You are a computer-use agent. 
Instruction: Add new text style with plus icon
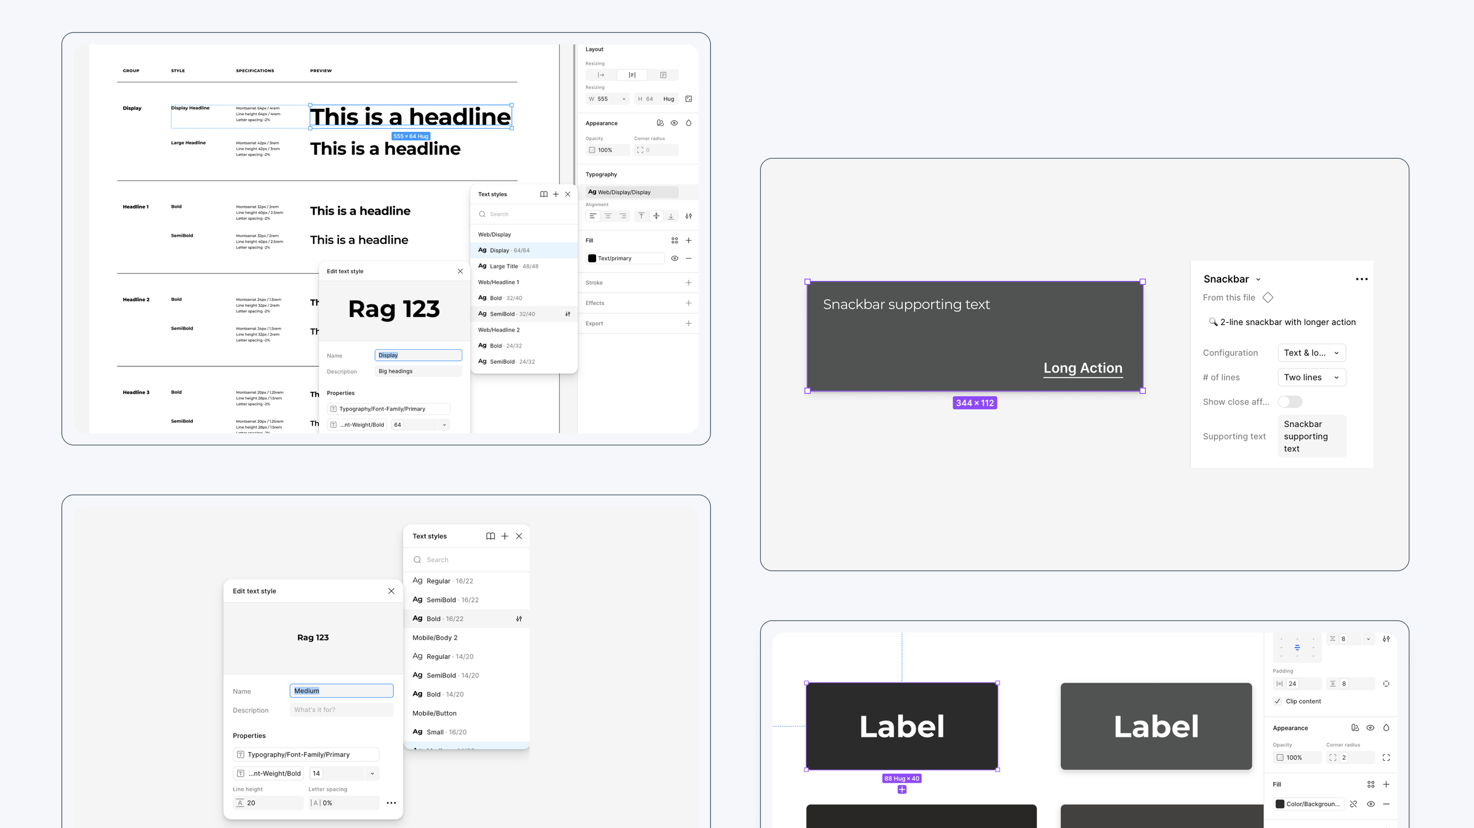[x=555, y=194]
